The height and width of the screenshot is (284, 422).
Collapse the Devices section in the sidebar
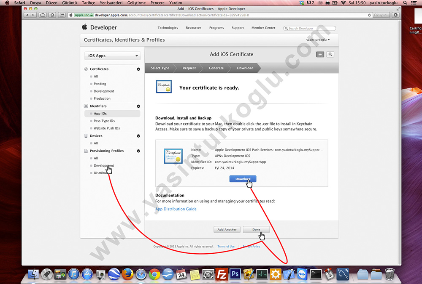pos(138,136)
